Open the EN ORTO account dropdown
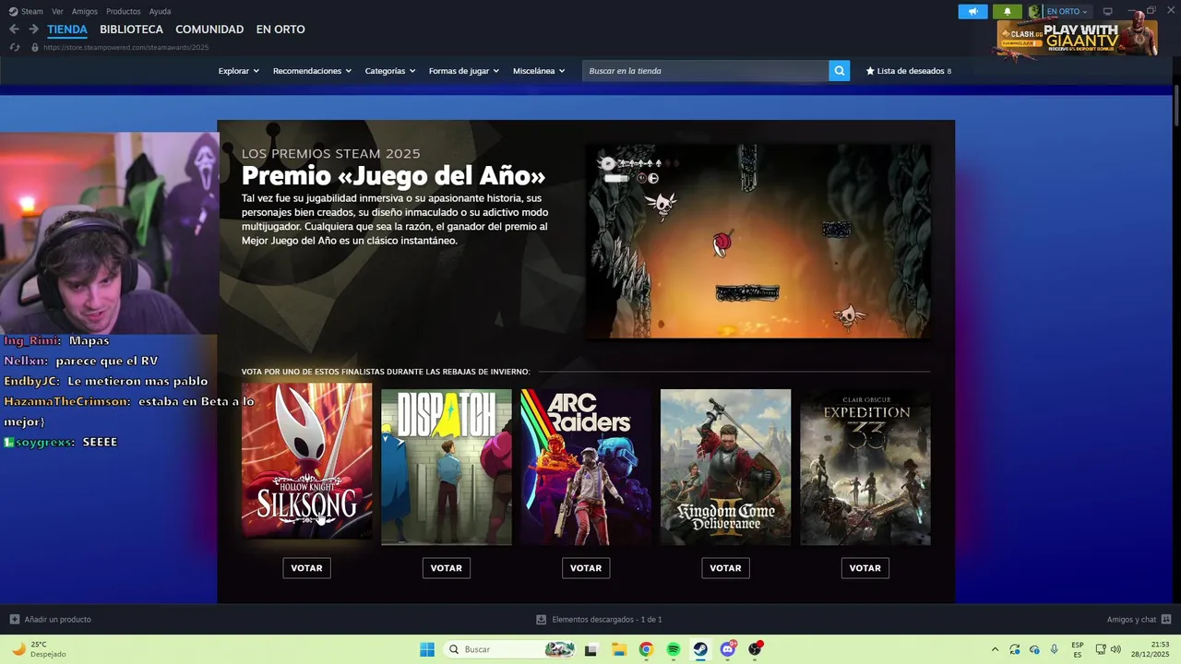 pos(1067,11)
